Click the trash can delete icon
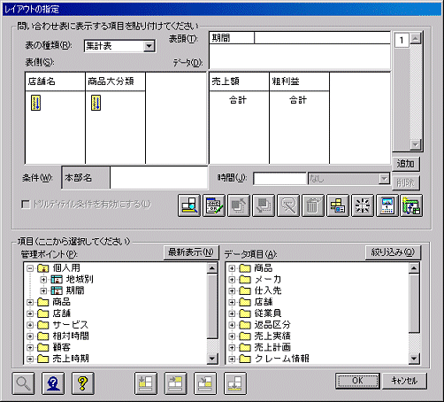Viewport: 444px width, 402px height. click(x=313, y=205)
